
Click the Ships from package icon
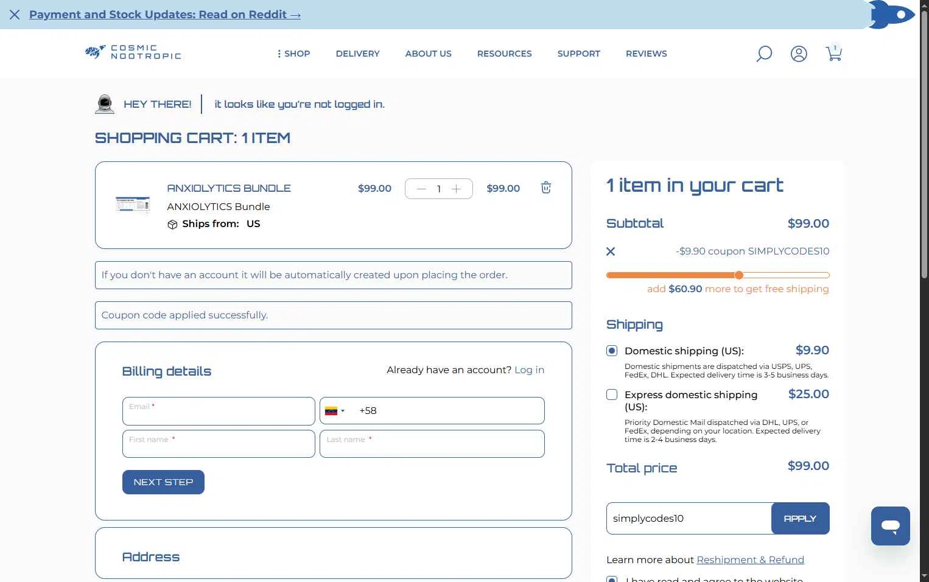172,224
